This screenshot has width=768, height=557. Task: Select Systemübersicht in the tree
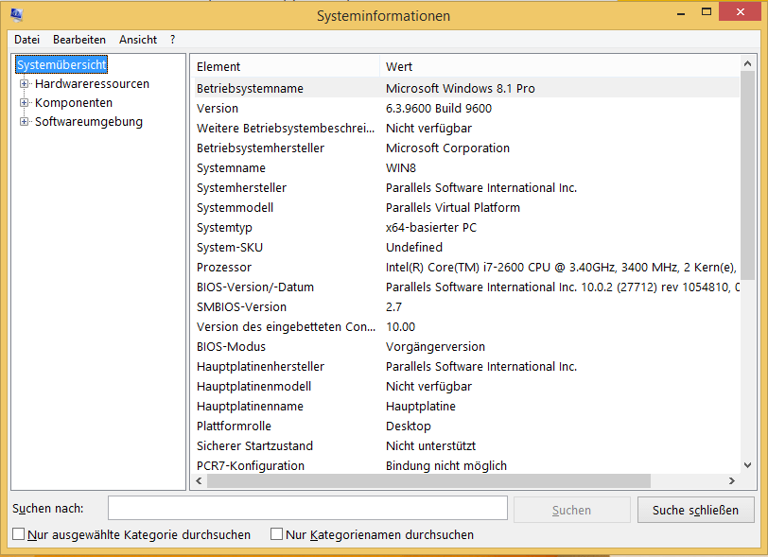61,64
